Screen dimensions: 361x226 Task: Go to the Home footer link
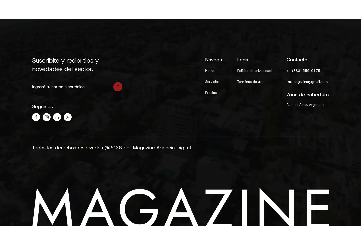point(210,71)
